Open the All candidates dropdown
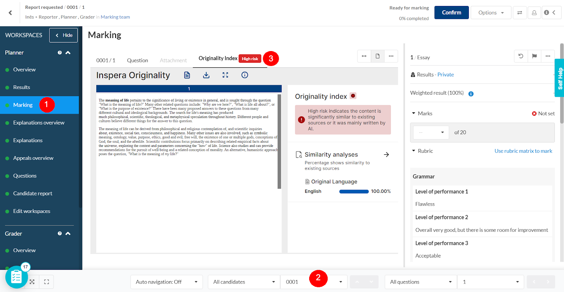 click(x=244, y=282)
